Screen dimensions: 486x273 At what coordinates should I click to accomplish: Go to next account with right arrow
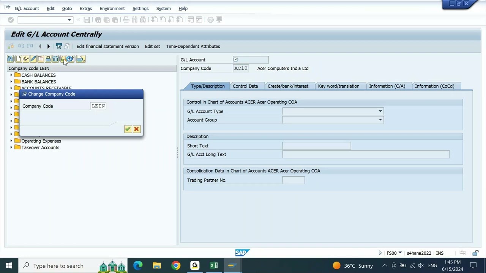coord(48,46)
